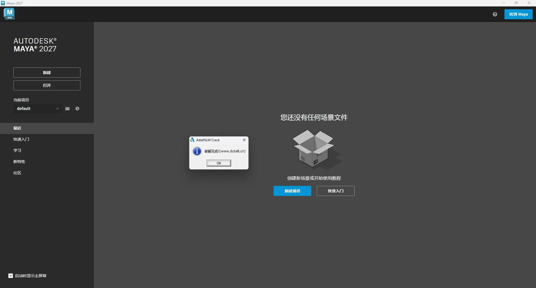The width and height of the screenshot is (536, 288).
Task: Click the 打开 button in sidebar
Action: click(x=47, y=85)
